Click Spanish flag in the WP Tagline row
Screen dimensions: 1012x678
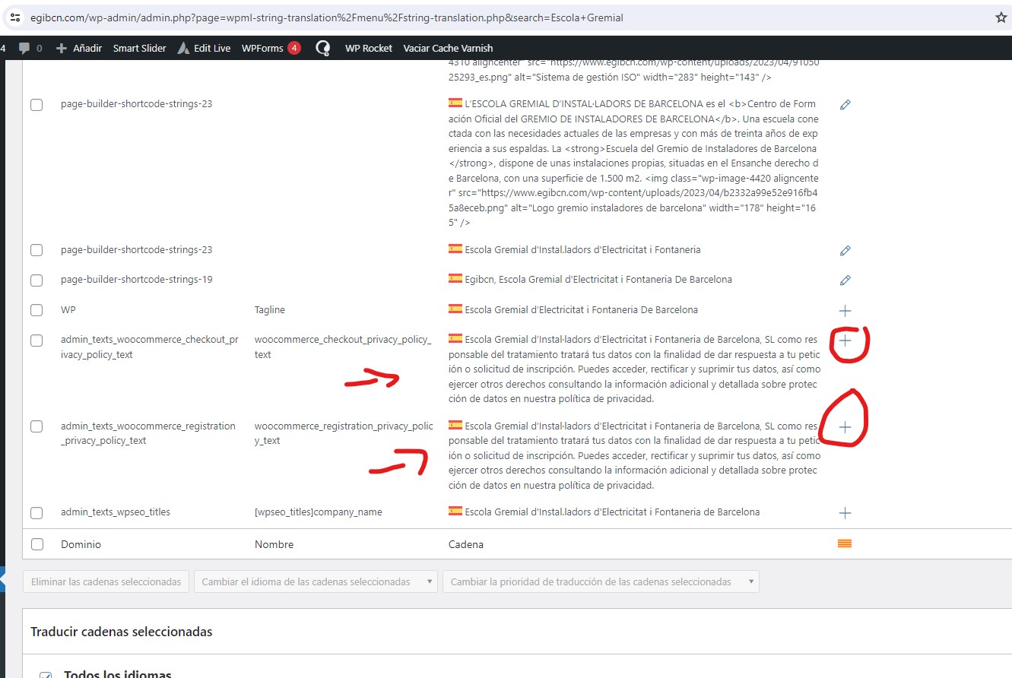click(455, 309)
